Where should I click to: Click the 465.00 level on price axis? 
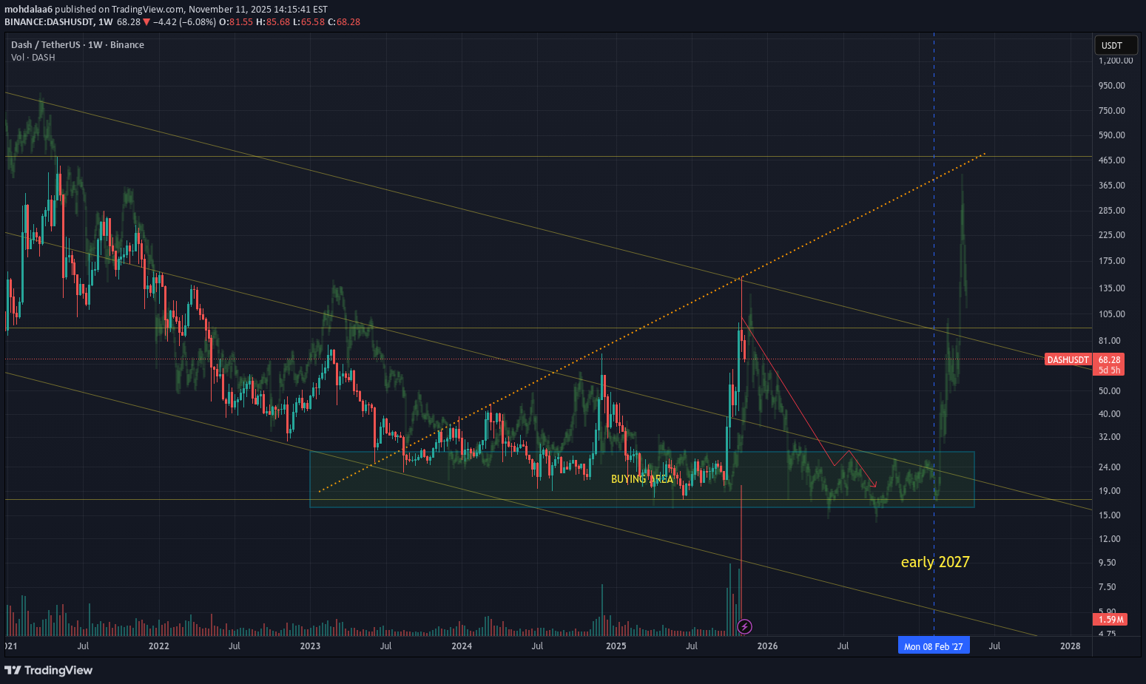pyautogui.click(x=1111, y=160)
